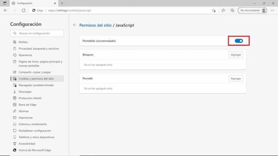Click the Cookies y permisos sidebar icon
Viewport: 278px width, 156px height.
coord(14,78)
